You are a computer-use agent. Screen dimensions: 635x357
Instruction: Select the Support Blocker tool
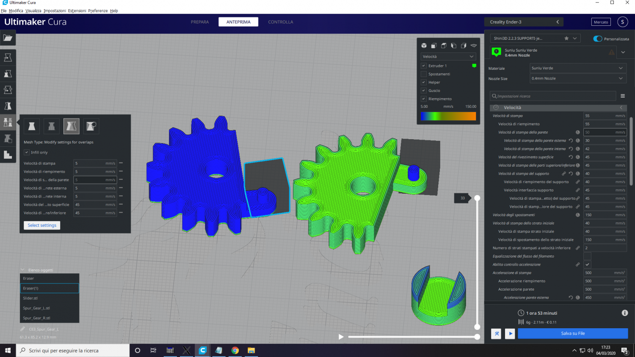pos(8,138)
